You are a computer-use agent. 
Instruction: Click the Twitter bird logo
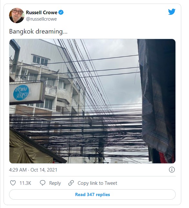172,12
